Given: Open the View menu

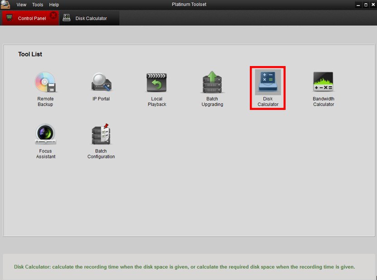Looking at the screenshot, I should pos(21,5).
